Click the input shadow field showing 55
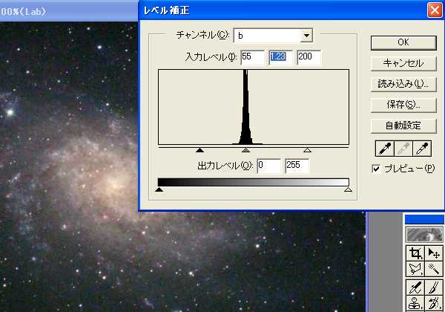 point(252,57)
